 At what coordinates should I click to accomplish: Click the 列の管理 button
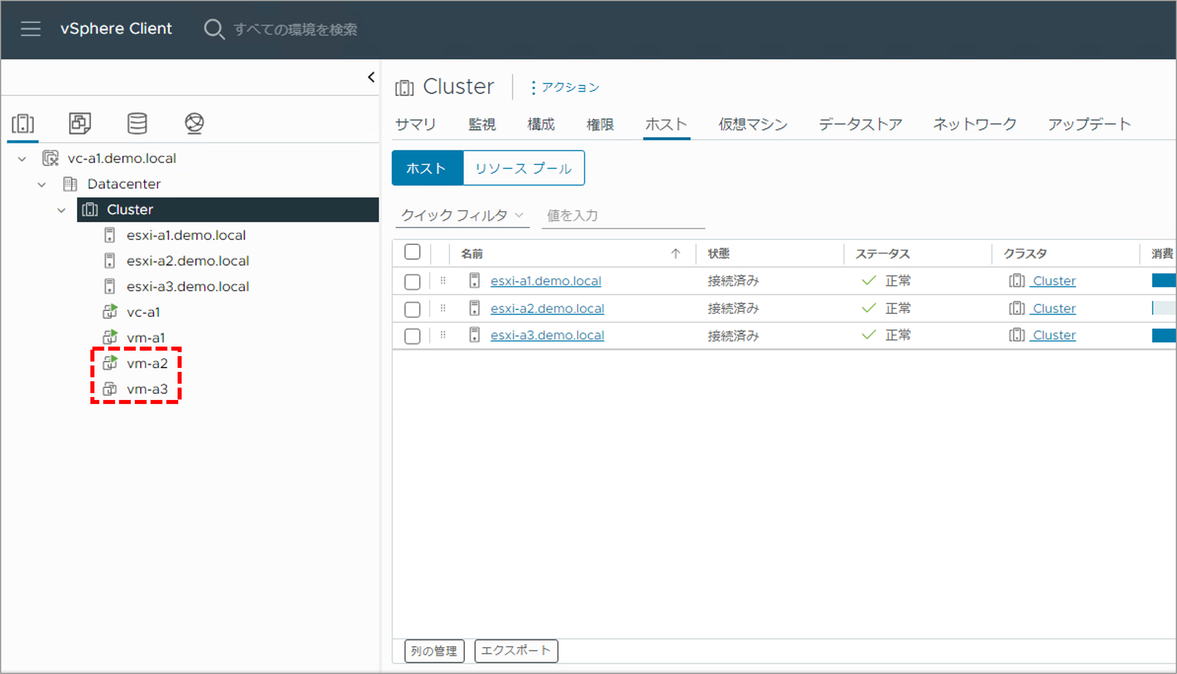point(434,651)
